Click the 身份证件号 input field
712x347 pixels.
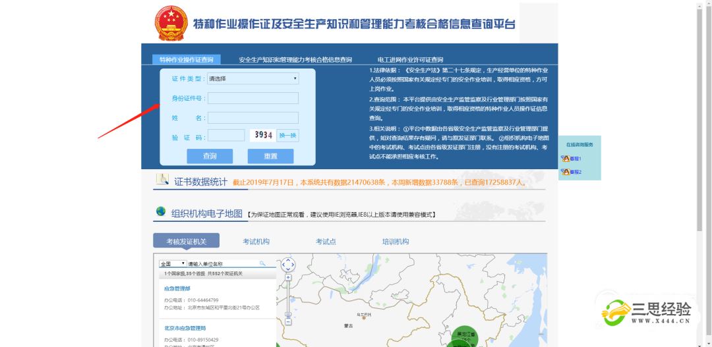coord(252,98)
